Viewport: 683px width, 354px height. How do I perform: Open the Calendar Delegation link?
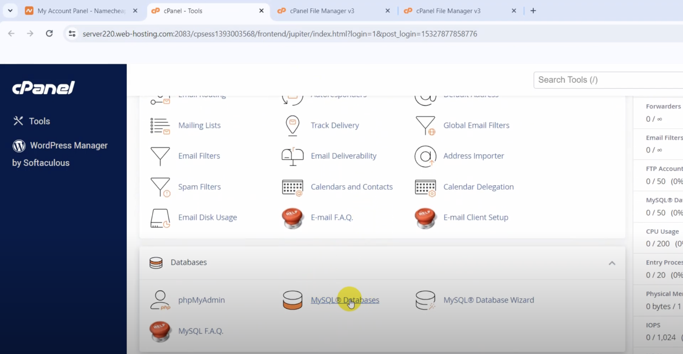click(x=478, y=187)
